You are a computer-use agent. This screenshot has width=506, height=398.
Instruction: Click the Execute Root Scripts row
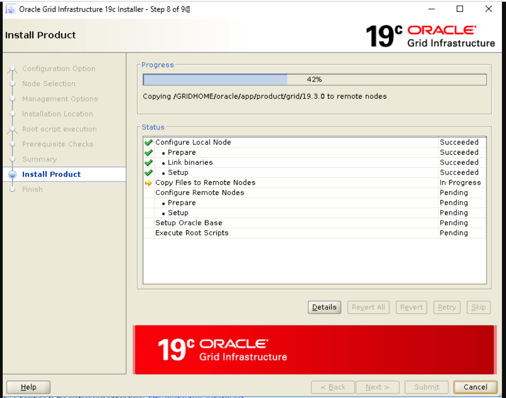[315, 233]
